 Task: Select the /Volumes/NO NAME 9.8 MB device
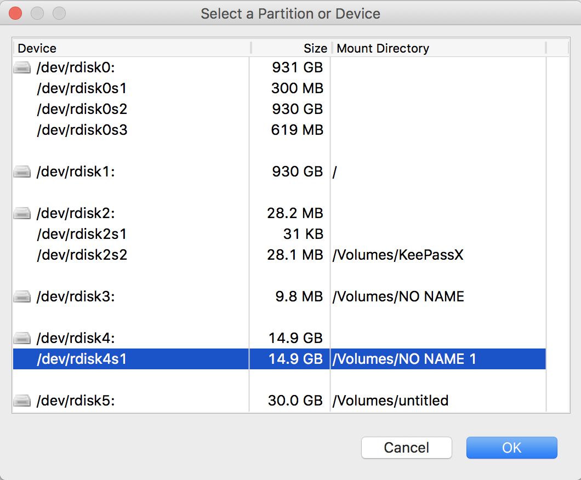398,297
